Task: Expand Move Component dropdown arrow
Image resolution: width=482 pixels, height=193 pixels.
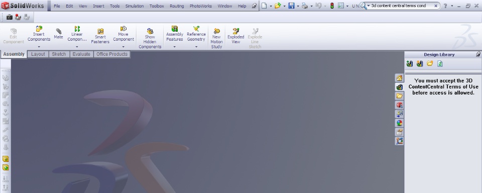Action: 124,47
